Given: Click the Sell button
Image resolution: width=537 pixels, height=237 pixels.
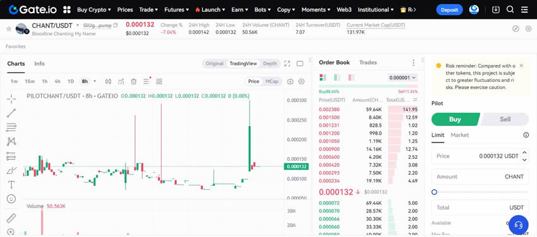Looking at the screenshot, I should click(505, 119).
